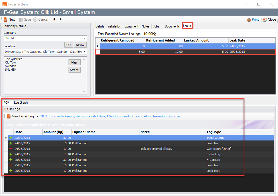The height and width of the screenshot is (196, 278).
Task: Sort by Refrigerant Added column header
Action: (x=164, y=40)
